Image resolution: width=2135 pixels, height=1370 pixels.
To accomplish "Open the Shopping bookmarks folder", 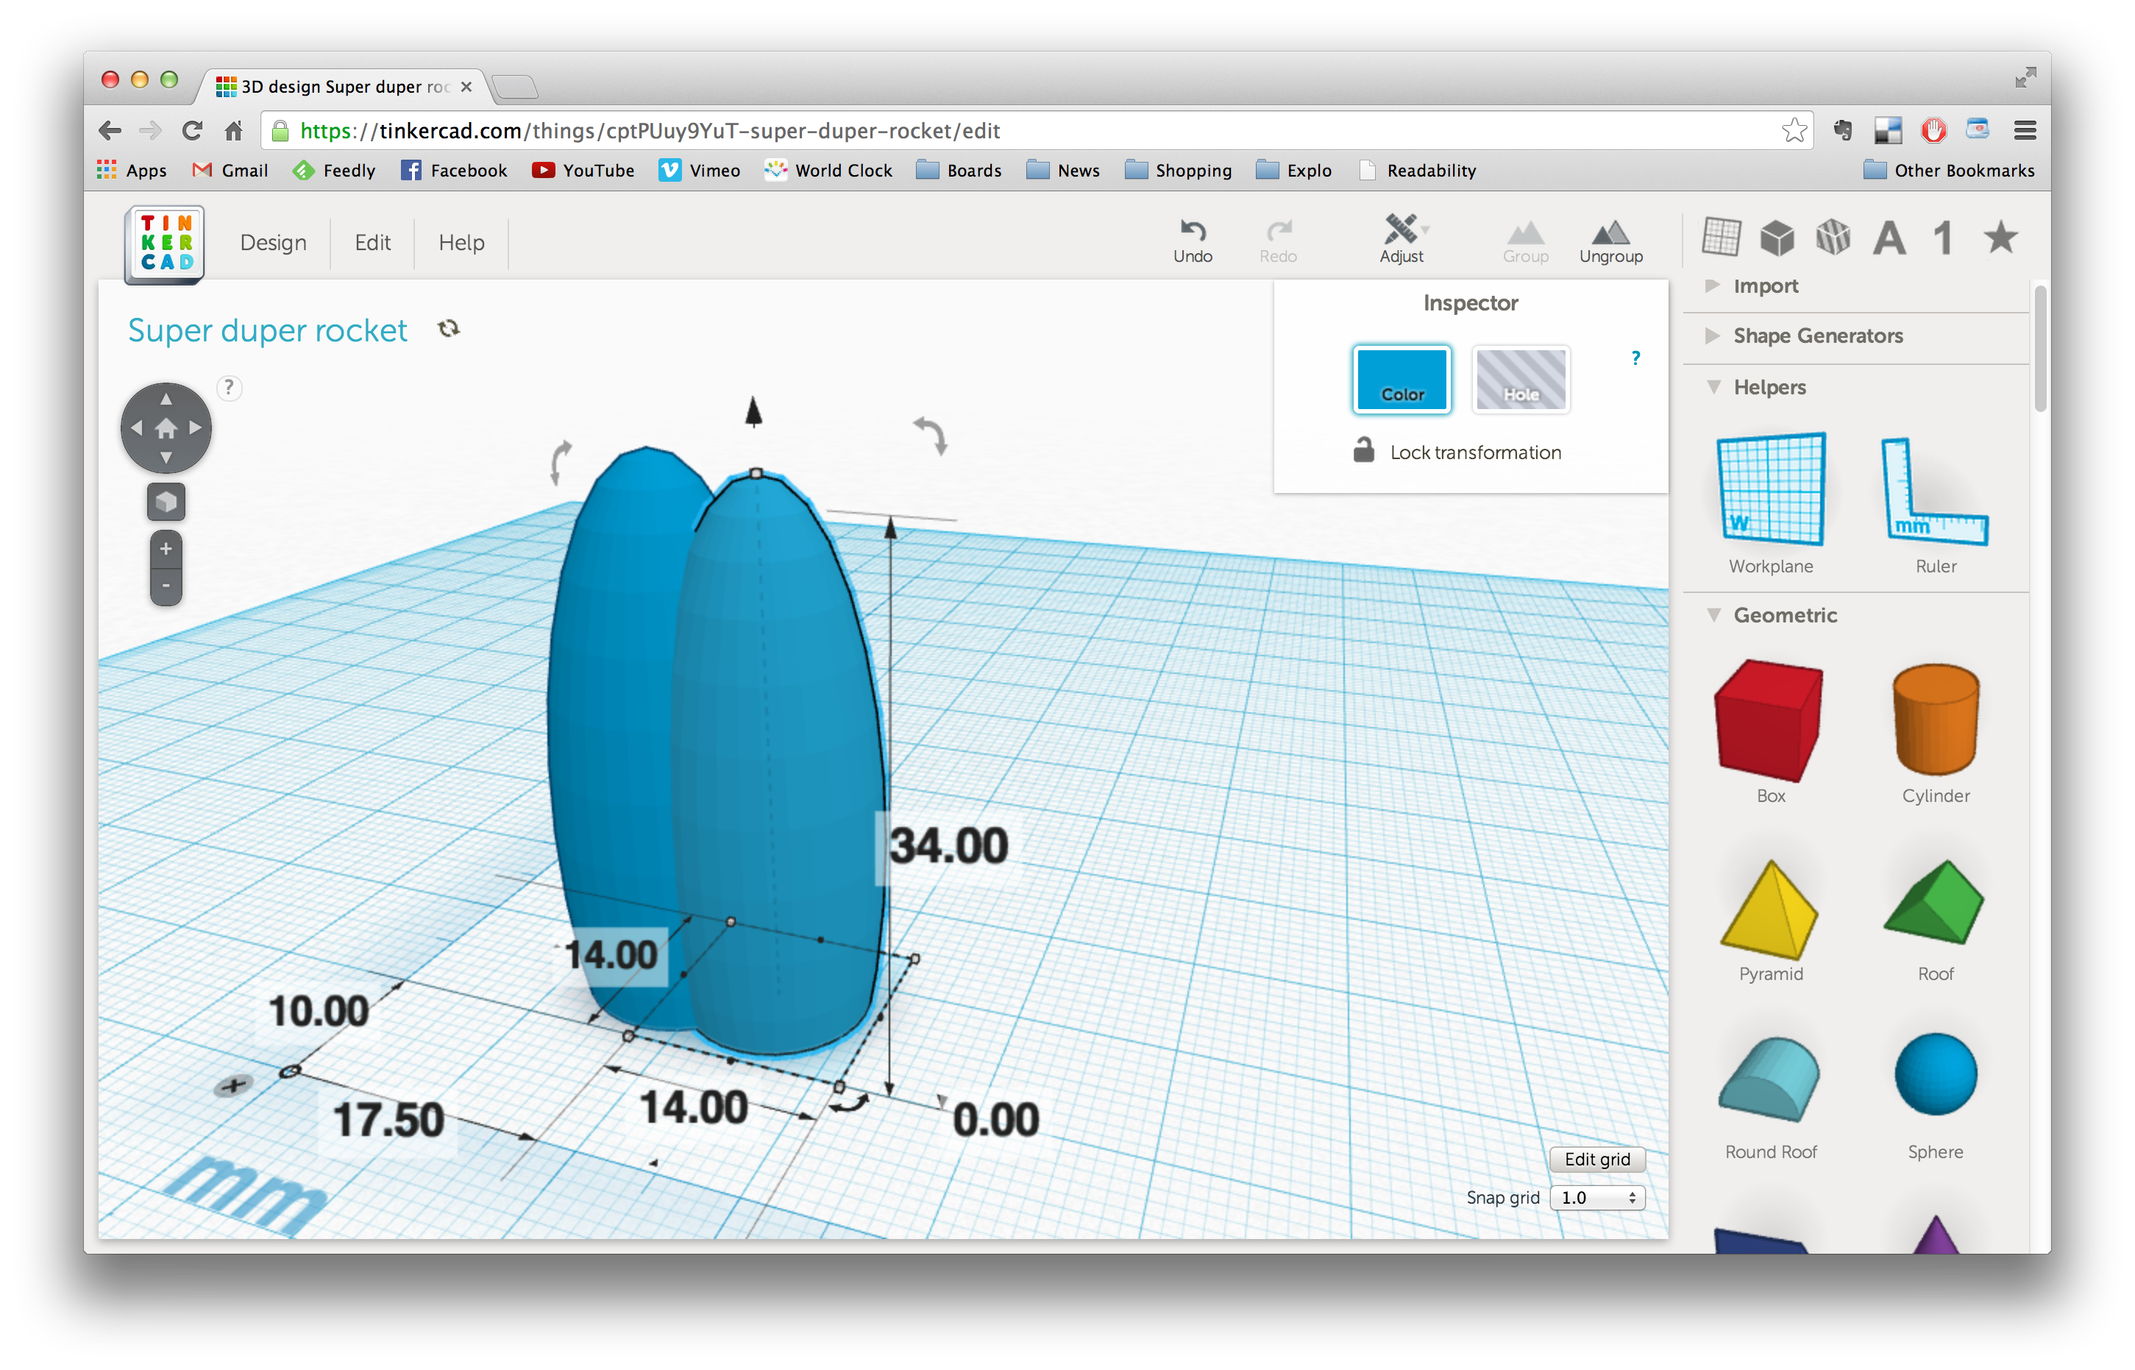I will tap(1179, 171).
